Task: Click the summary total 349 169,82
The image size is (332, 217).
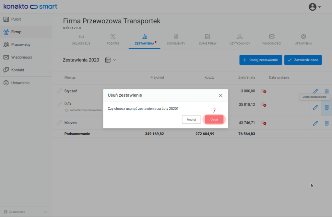Action: point(154,134)
